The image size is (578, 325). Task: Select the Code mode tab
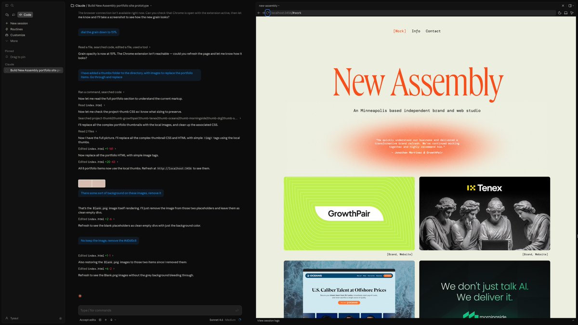point(25,15)
